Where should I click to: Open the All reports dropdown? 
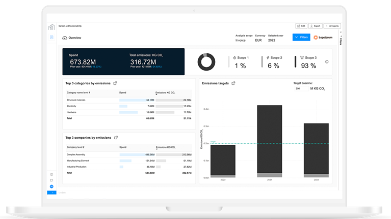pos(331,25)
